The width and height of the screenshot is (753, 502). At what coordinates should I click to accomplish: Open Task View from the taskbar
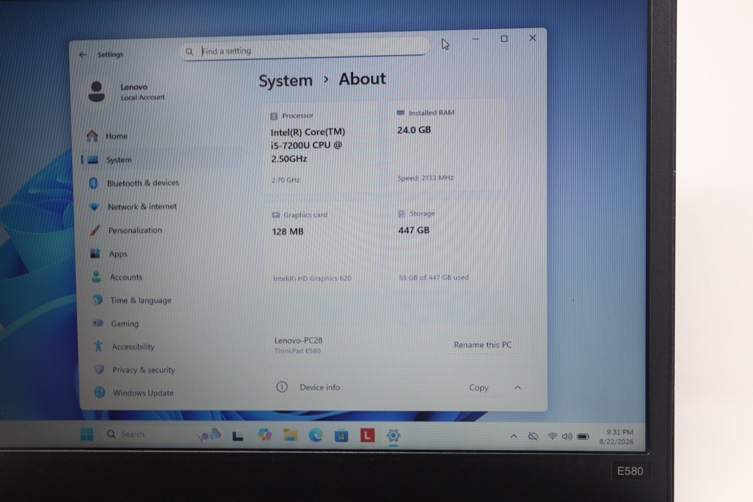pyautogui.click(x=238, y=436)
